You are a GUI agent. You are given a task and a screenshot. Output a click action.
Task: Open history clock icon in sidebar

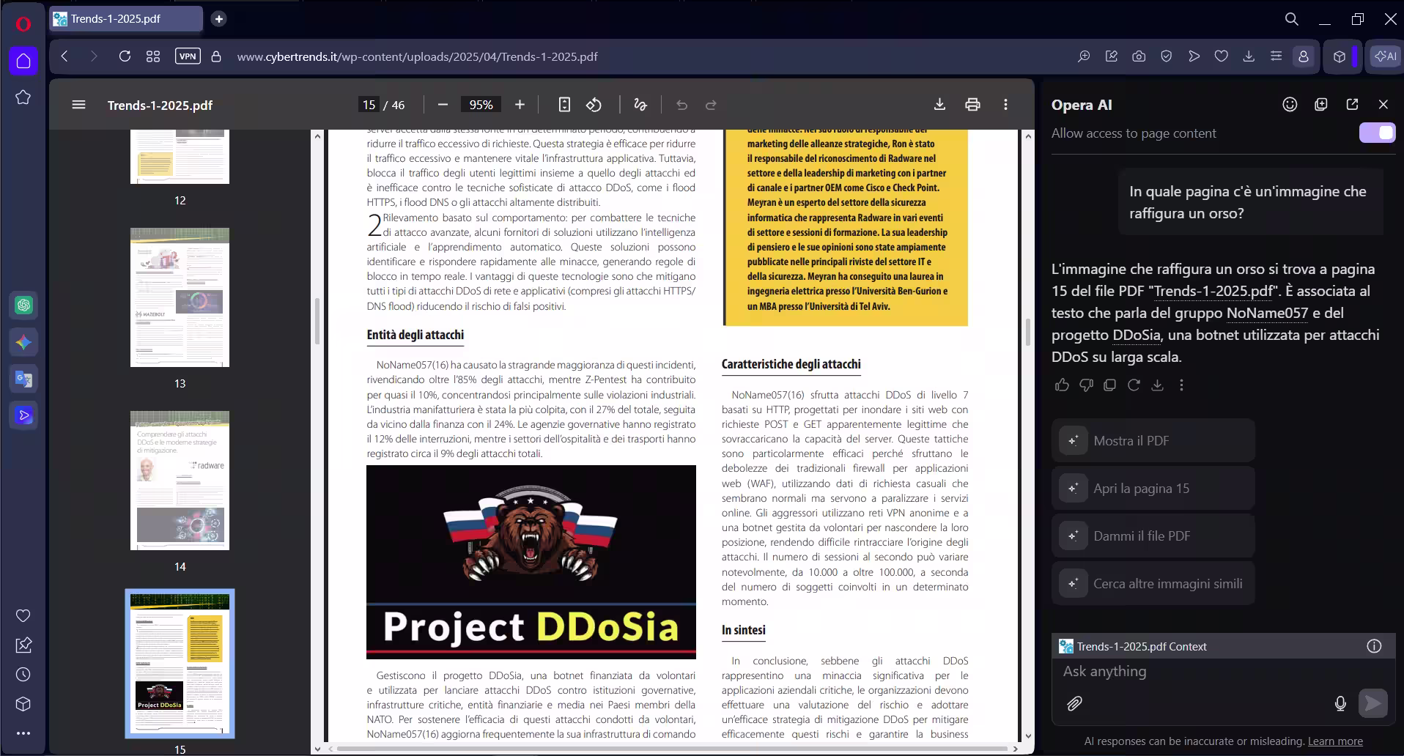pos(23,675)
